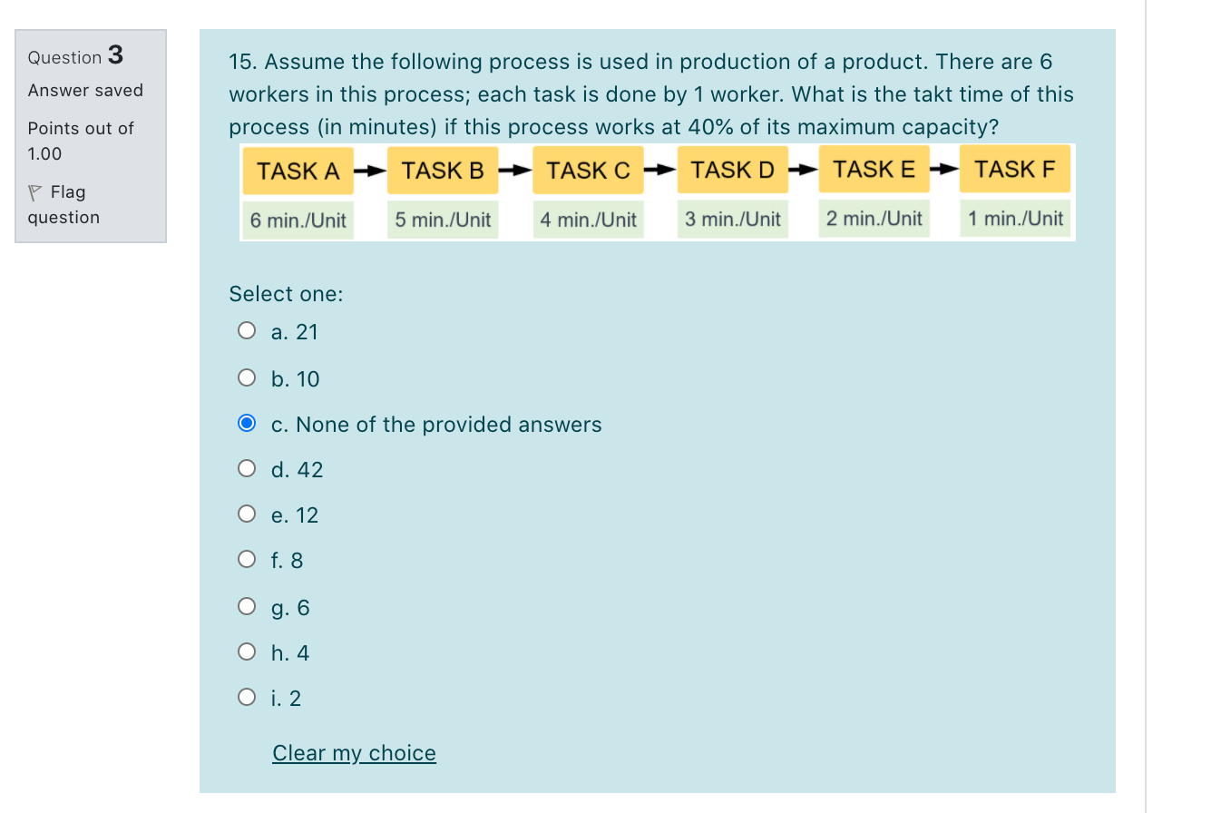Select answer option g. 6
1221x813 pixels.
pyautogui.click(x=247, y=606)
